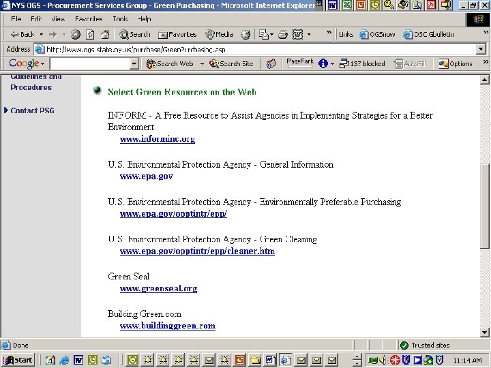The image size is (491, 368).
Task: Click the Word icon in Office shortcut bar
Action: coord(332,5)
